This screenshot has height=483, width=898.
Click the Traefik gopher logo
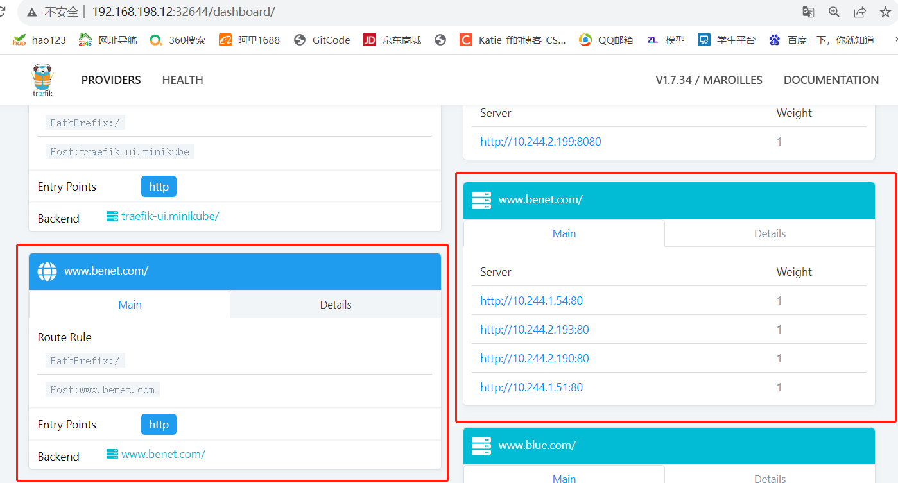point(42,80)
